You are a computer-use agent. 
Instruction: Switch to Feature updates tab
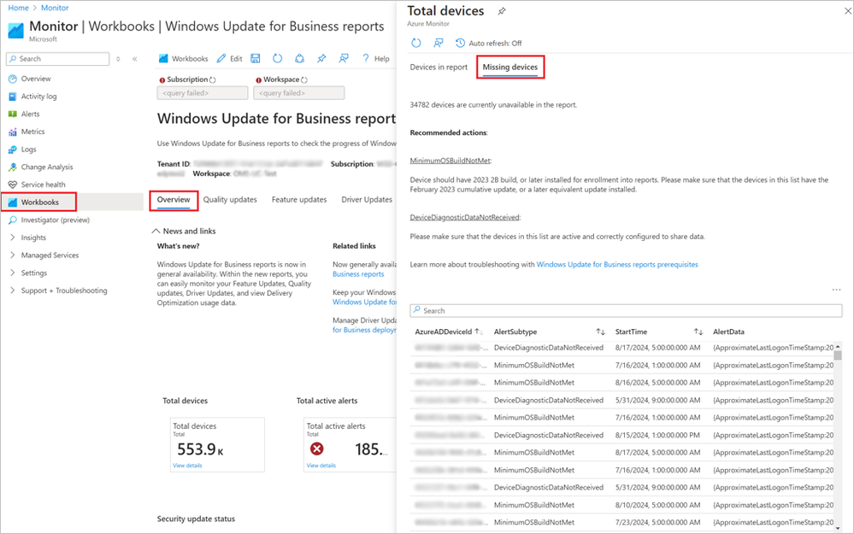(x=299, y=200)
